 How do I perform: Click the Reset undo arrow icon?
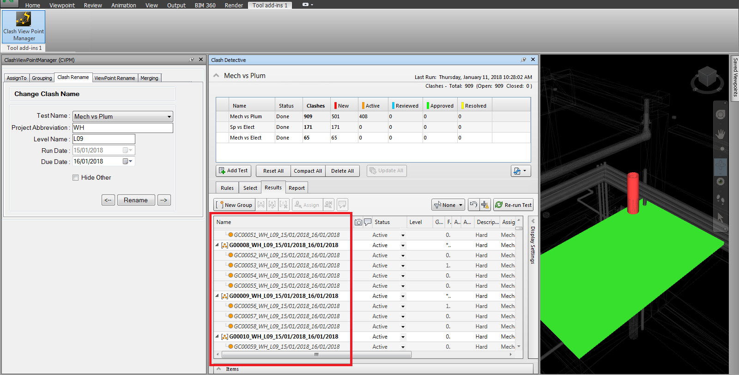tap(473, 205)
